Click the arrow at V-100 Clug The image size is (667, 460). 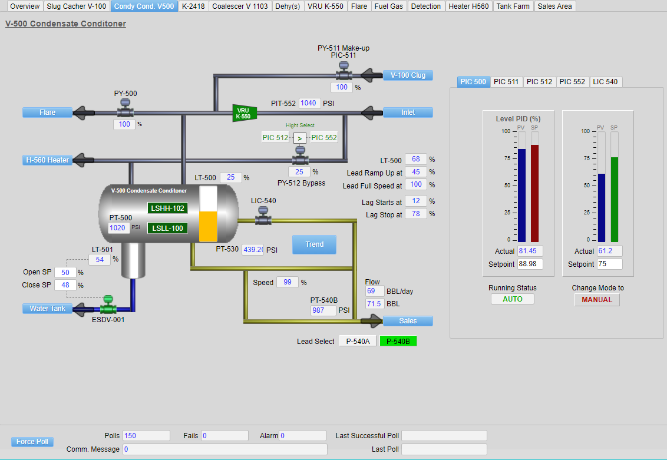click(x=372, y=75)
